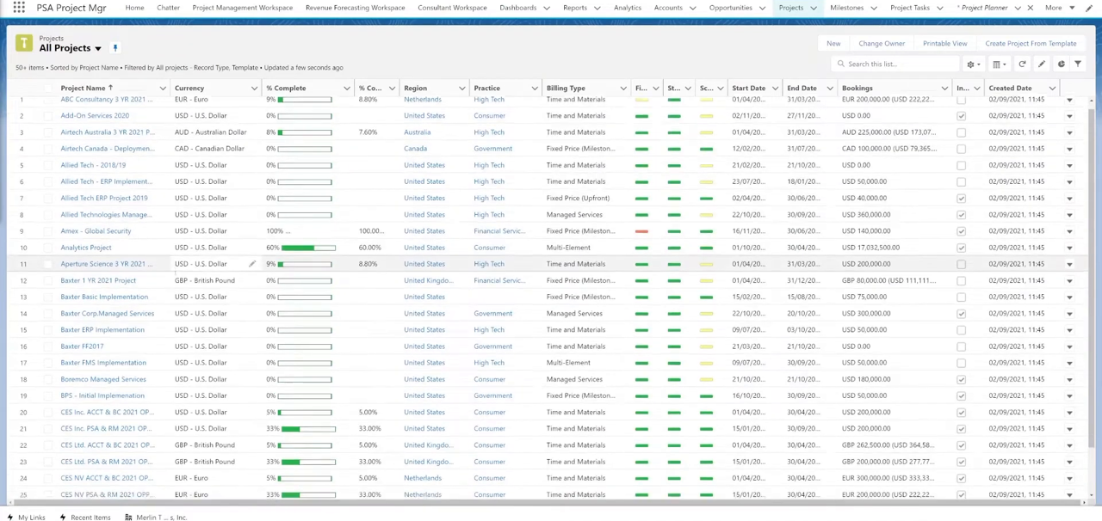Expand the Project Tasks nav chevron
The width and height of the screenshot is (1102, 521).
coord(939,9)
